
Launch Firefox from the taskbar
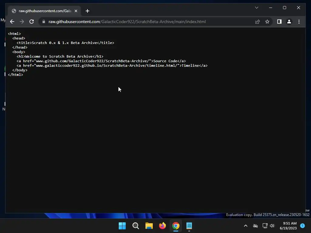coord(162,226)
